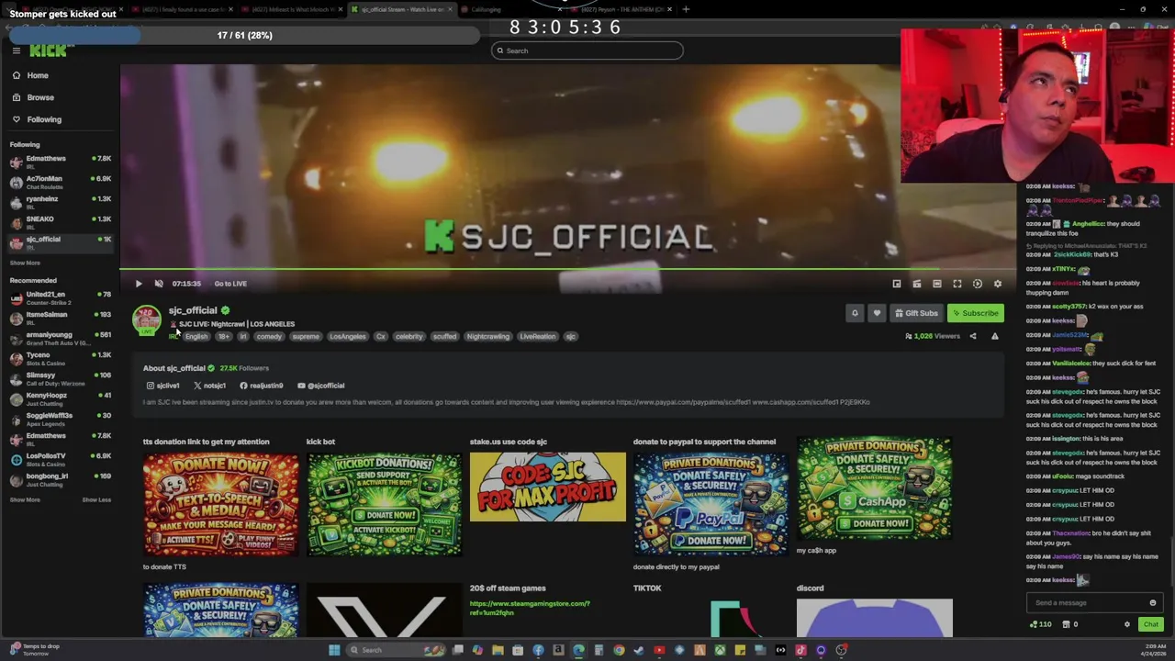This screenshot has width=1175, height=661.
Task: Open the sjc_official profile avatar
Action: (147, 319)
